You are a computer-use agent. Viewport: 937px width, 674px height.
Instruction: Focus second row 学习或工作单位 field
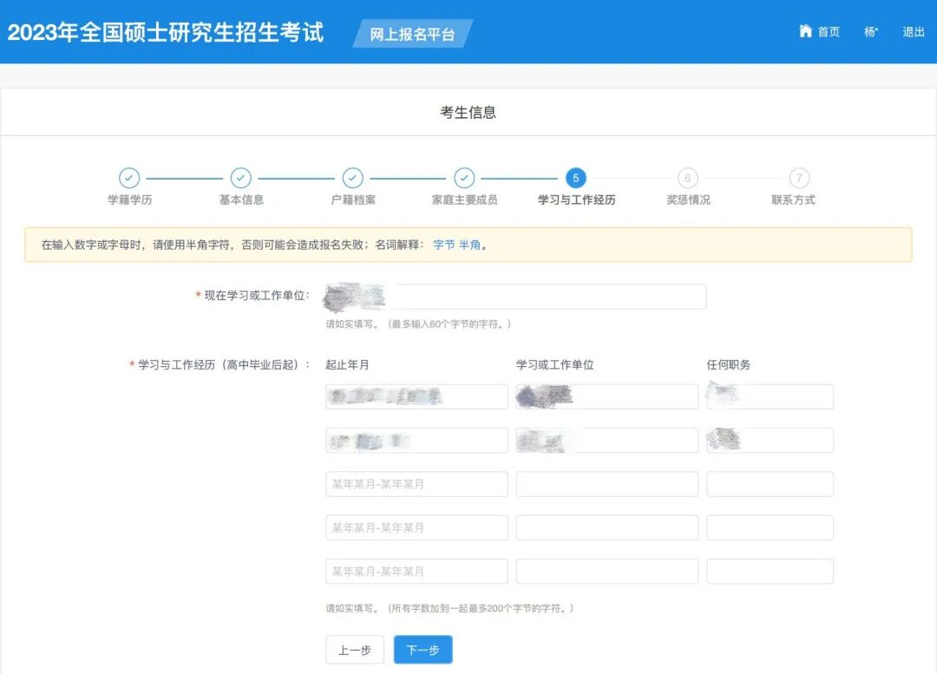tap(607, 441)
